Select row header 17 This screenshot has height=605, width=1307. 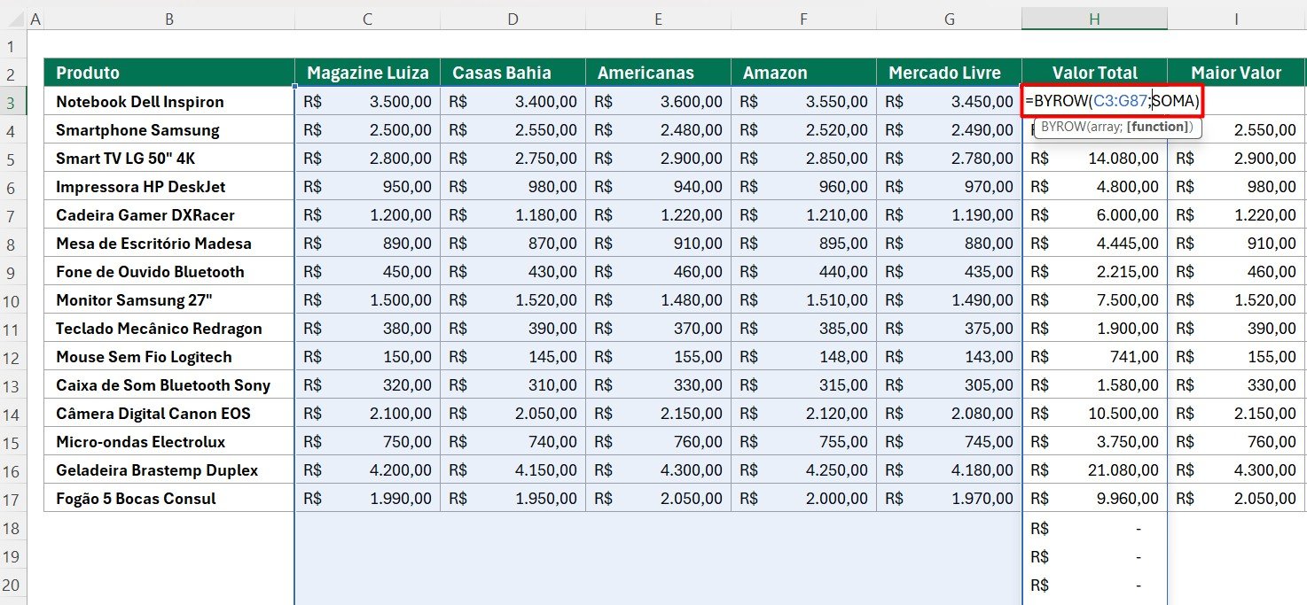tap(12, 499)
